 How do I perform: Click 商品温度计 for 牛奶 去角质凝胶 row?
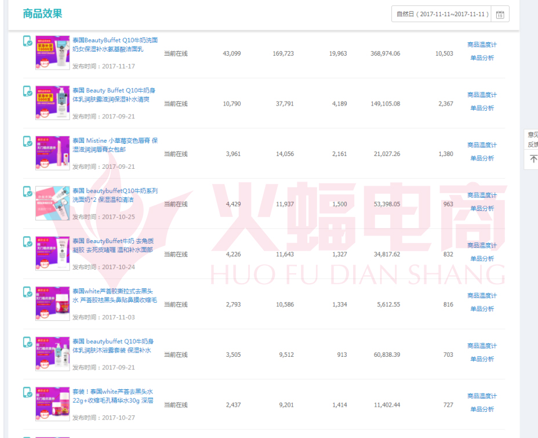(482, 245)
